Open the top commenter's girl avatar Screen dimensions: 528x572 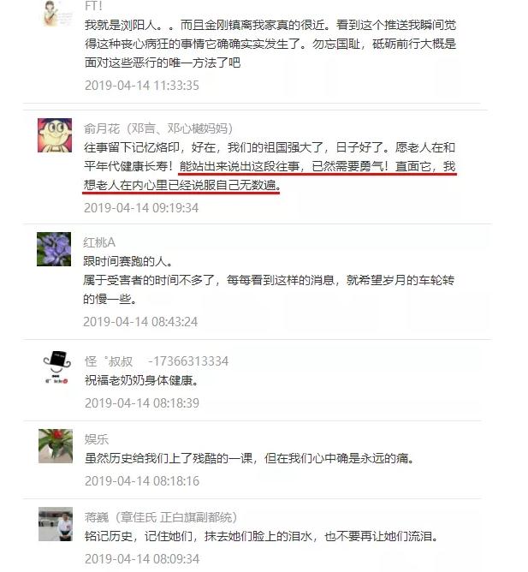pos(56,13)
